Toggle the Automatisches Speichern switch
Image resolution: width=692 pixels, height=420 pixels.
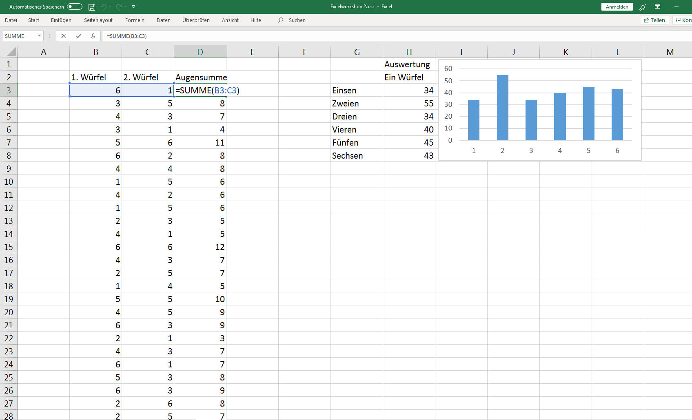[x=75, y=7]
